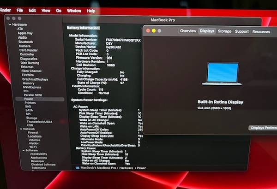The height and width of the screenshot is (189, 277).
Task: Click the MacBook laptop image
Action: 222,74
